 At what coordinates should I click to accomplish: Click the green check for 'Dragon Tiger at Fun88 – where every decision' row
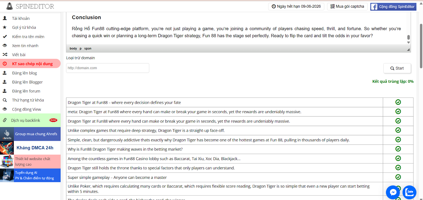coord(398,102)
